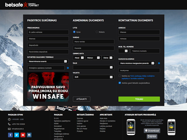Open the Karjera footer link
Image resolution: width=187 pixels, height=140 pixels.
tap(103, 129)
